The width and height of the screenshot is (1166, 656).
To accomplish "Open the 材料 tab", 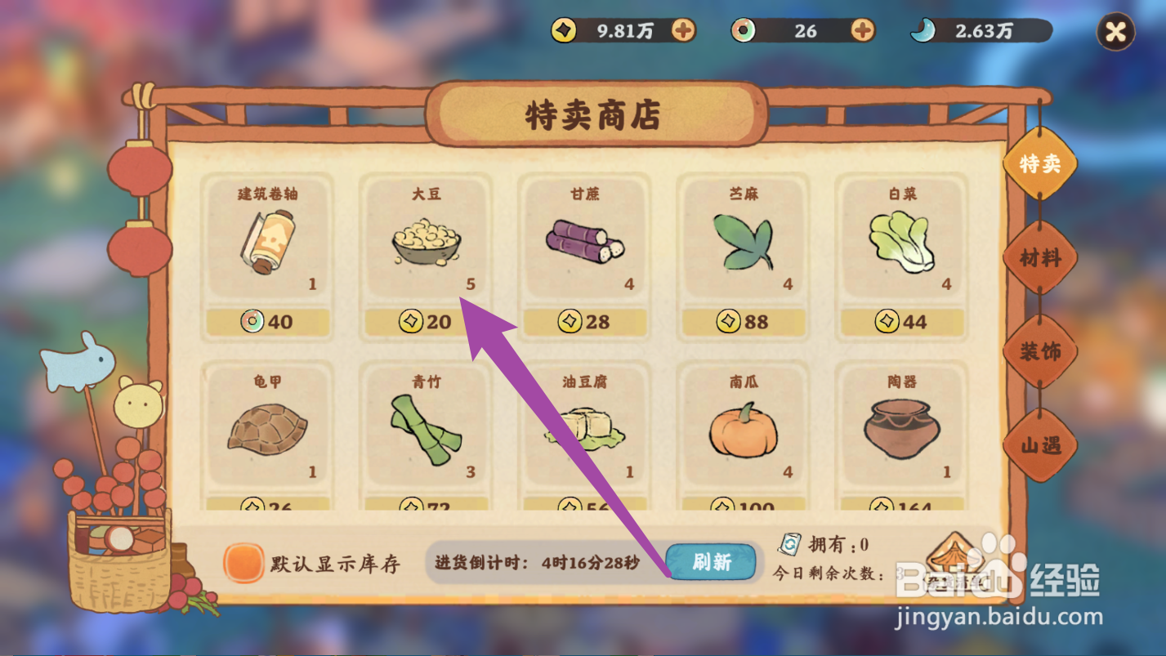I will [x=1040, y=258].
